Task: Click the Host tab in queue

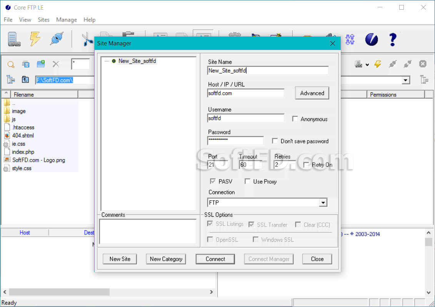Action: (x=25, y=232)
